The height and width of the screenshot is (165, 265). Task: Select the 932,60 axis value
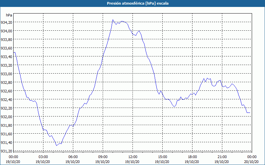(x=6, y=91)
